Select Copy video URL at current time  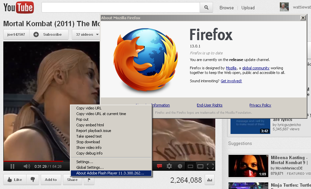click(111, 114)
